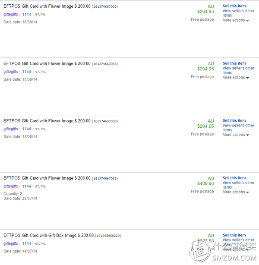Click Sell this item on second 11/08/14 sale
The height and width of the screenshot is (265, 259).
pyautogui.click(x=234, y=120)
